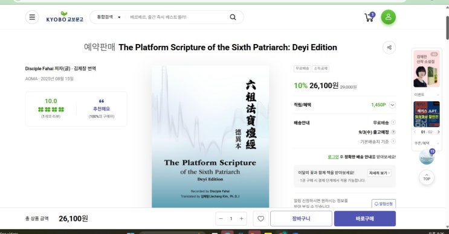Click the 소득공제 tag

coord(320,69)
